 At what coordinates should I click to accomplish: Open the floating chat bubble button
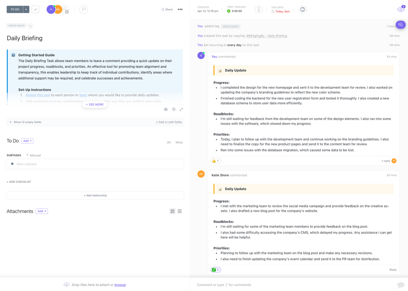pos(400,25)
